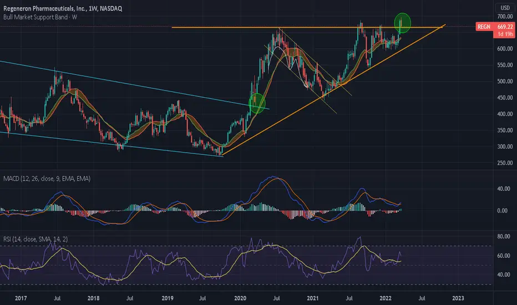Click the 1d 19h countdown label

[505, 34]
